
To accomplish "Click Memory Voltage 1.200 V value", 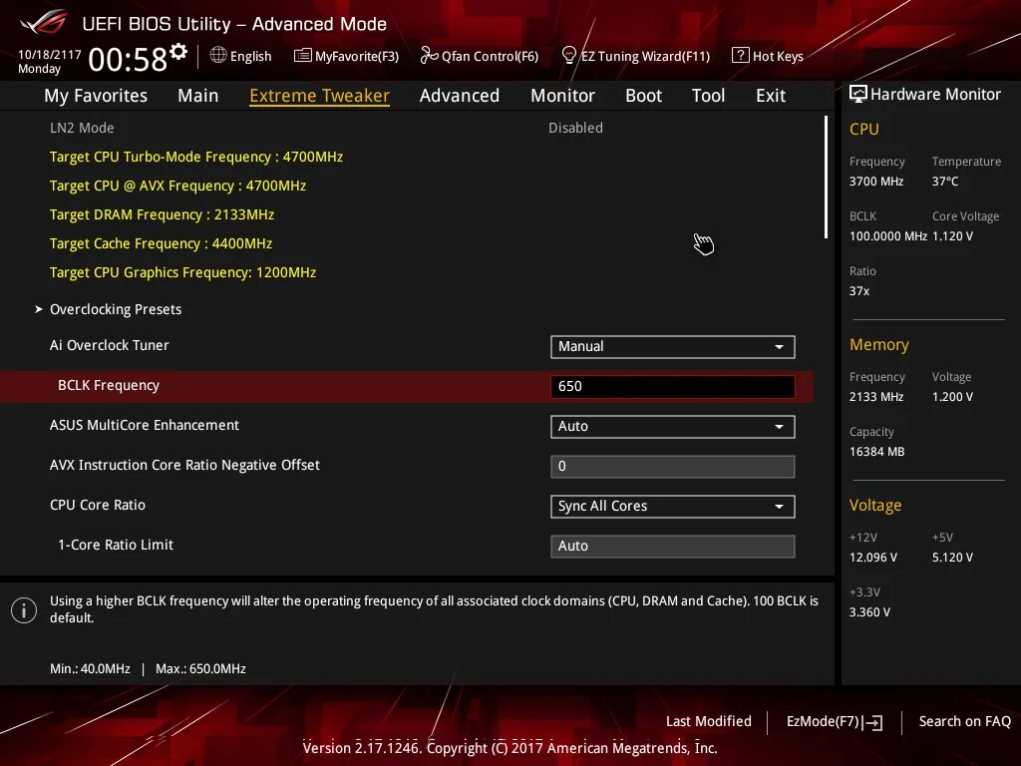I will [x=952, y=397].
